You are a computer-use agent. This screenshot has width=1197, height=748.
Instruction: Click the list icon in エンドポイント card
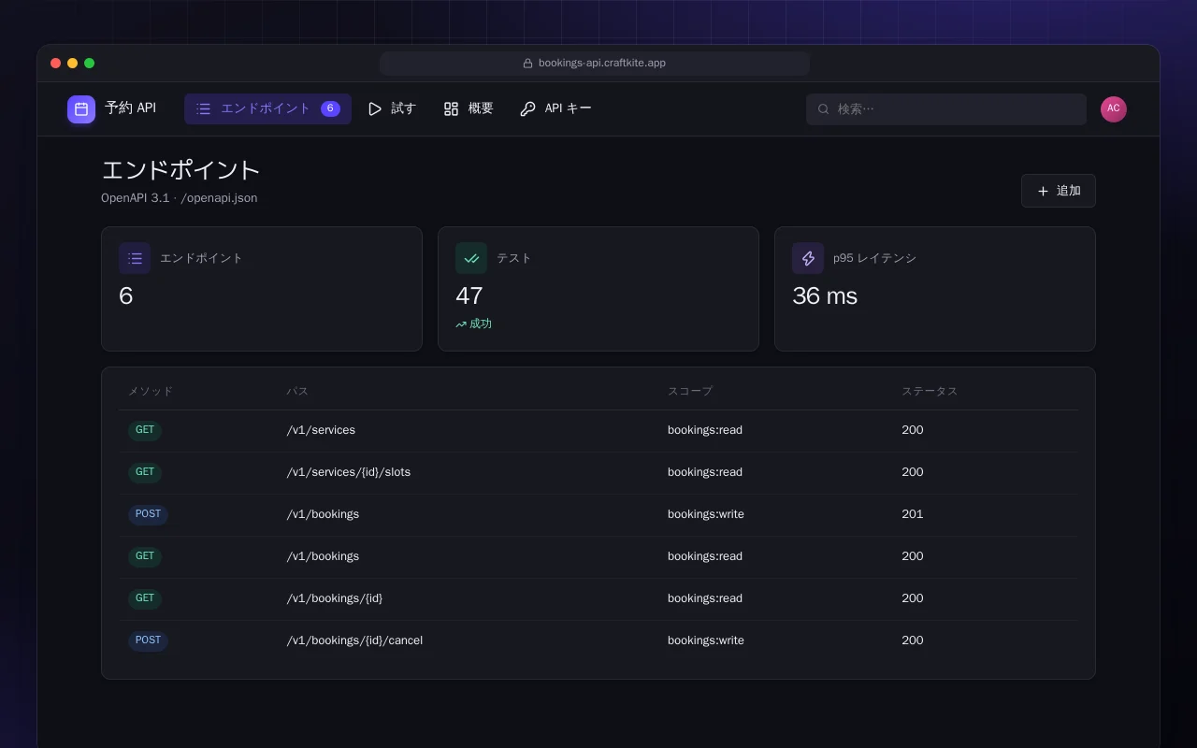[x=135, y=258]
